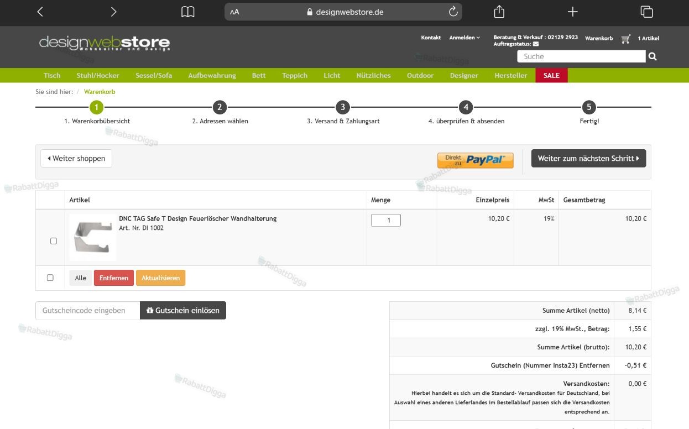Open the Licht category menu
This screenshot has height=429, width=689.
click(332, 75)
